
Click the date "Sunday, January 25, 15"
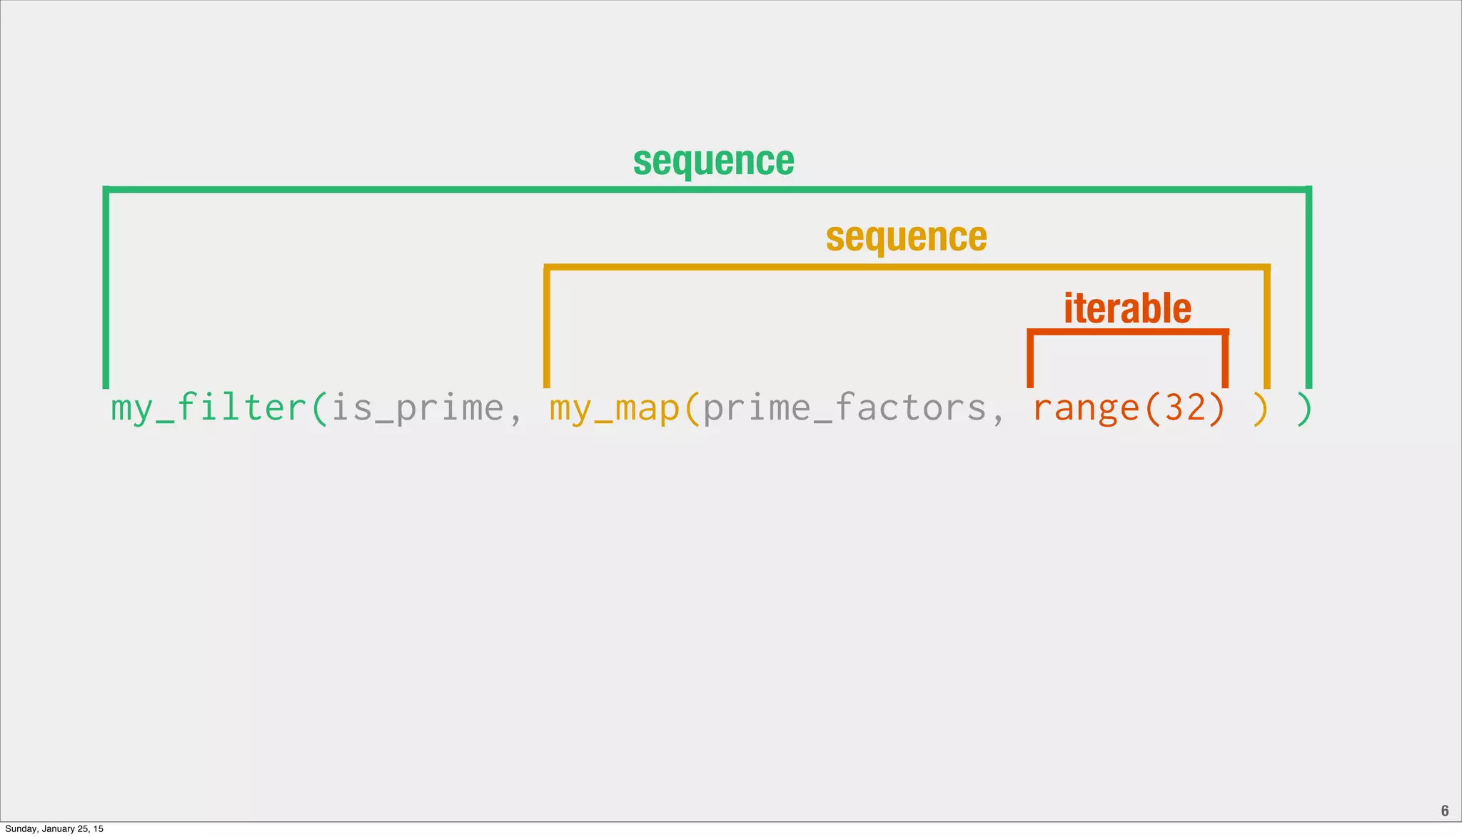[54, 828]
